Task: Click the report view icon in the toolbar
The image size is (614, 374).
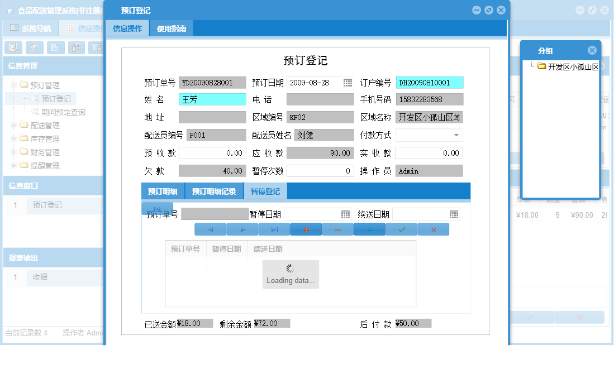Action: point(34,47)
